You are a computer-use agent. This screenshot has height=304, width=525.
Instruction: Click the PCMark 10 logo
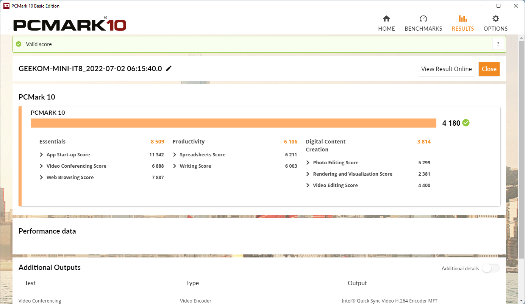pos(70,24)
